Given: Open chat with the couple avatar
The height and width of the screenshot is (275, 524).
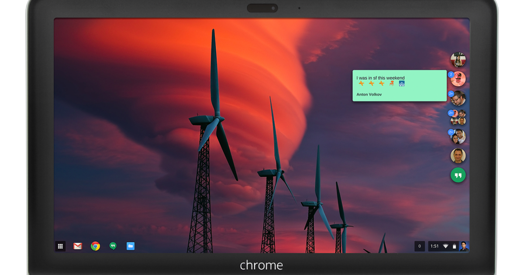Looking at the screenshot, I should click(458, 137).
